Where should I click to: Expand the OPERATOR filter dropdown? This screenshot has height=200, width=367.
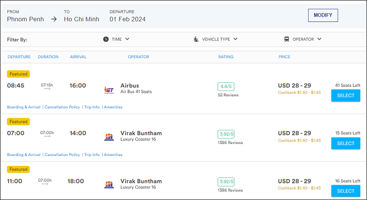pos(319,39)
